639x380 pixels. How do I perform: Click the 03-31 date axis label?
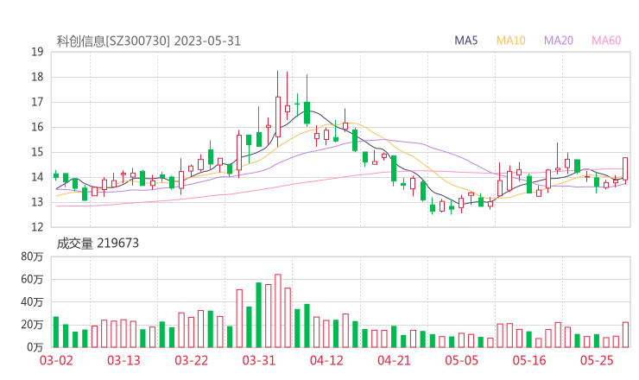click(259, 360)
